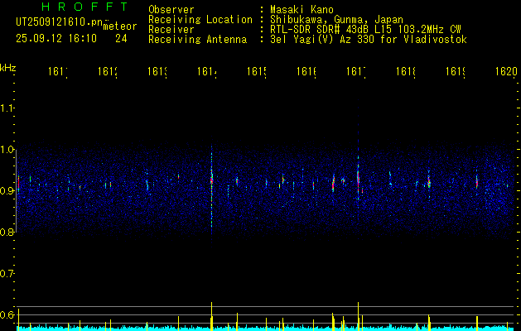Click the word meteor under the file name

coord(120,26)
